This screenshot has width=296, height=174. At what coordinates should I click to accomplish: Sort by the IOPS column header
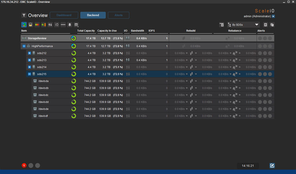pos(151,31)
